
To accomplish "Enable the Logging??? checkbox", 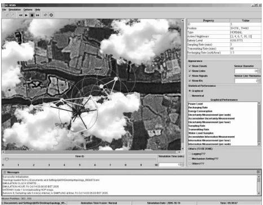I will click(190, 154).
